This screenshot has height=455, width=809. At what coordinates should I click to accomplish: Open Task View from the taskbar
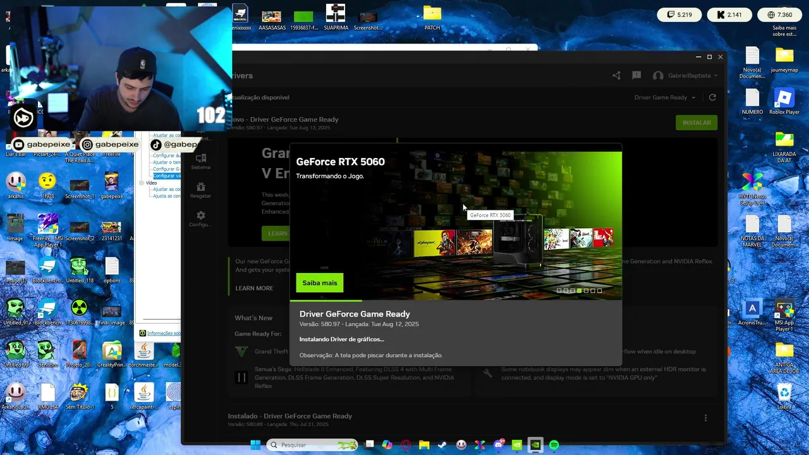click(x=370, y=445)
